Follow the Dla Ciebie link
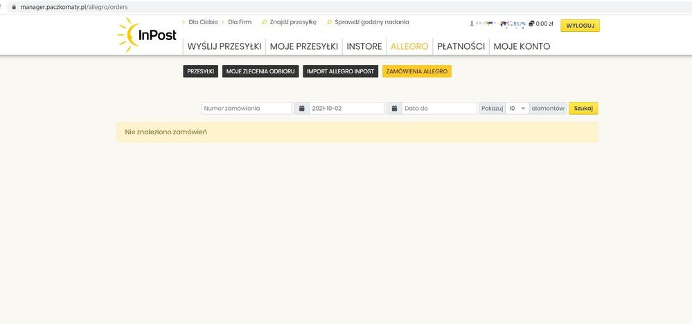This screenshot has height=324, width=692. pos(203,22)
